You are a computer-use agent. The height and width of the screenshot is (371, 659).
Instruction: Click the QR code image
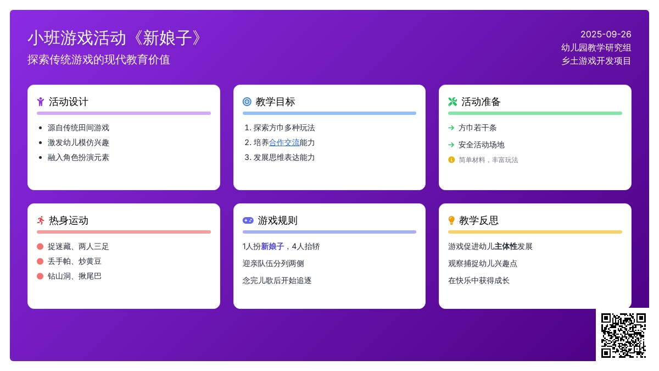pyautogui.click(x=623, y=335)
